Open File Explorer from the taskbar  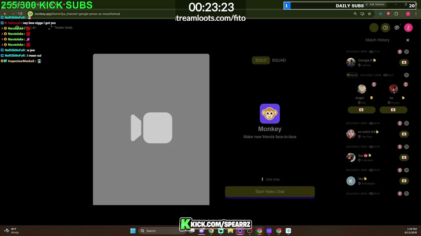point(231,231)
